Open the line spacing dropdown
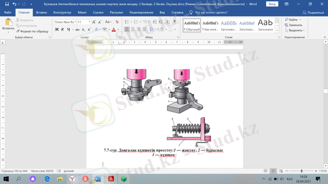The height and width of the screenshot is (184, 328). (155, 29)
